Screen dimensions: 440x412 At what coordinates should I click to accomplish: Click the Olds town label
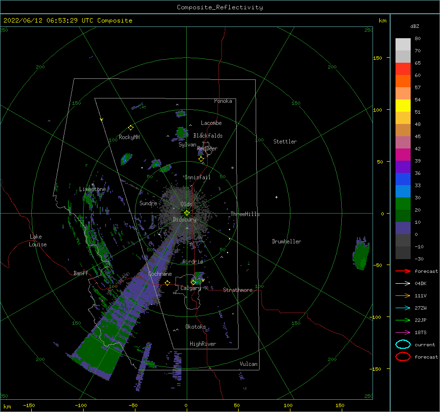click(186, 204)
